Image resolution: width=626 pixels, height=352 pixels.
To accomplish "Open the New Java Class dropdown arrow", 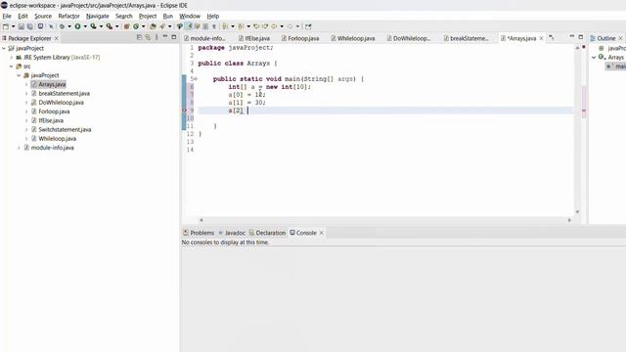I will tap(144, 26).
